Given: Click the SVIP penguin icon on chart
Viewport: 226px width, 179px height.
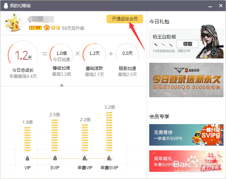Looking at the screenshot, I should [x=55, y=158].
